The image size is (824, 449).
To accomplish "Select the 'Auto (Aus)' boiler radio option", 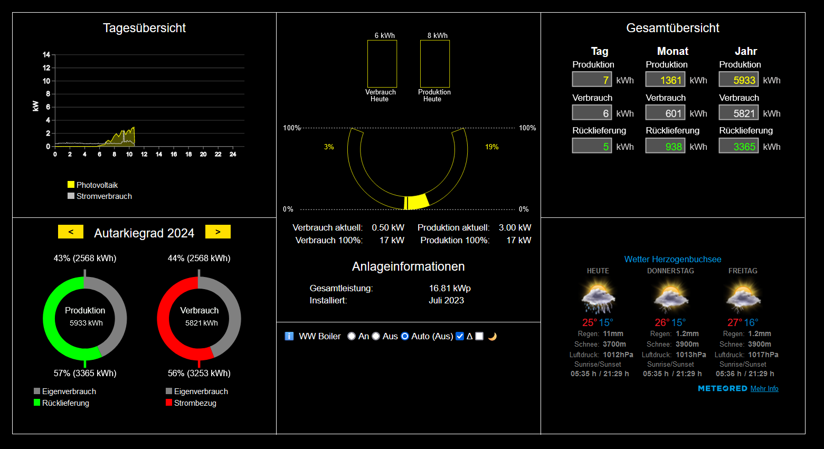I will 405,336.
